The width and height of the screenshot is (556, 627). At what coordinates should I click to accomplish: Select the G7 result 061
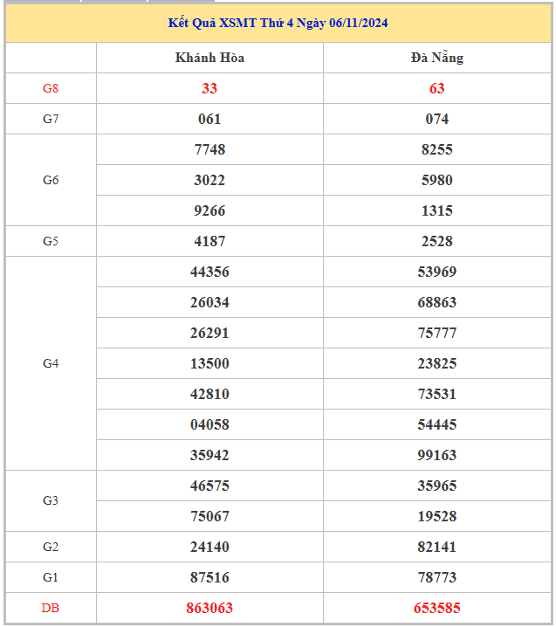209,119
